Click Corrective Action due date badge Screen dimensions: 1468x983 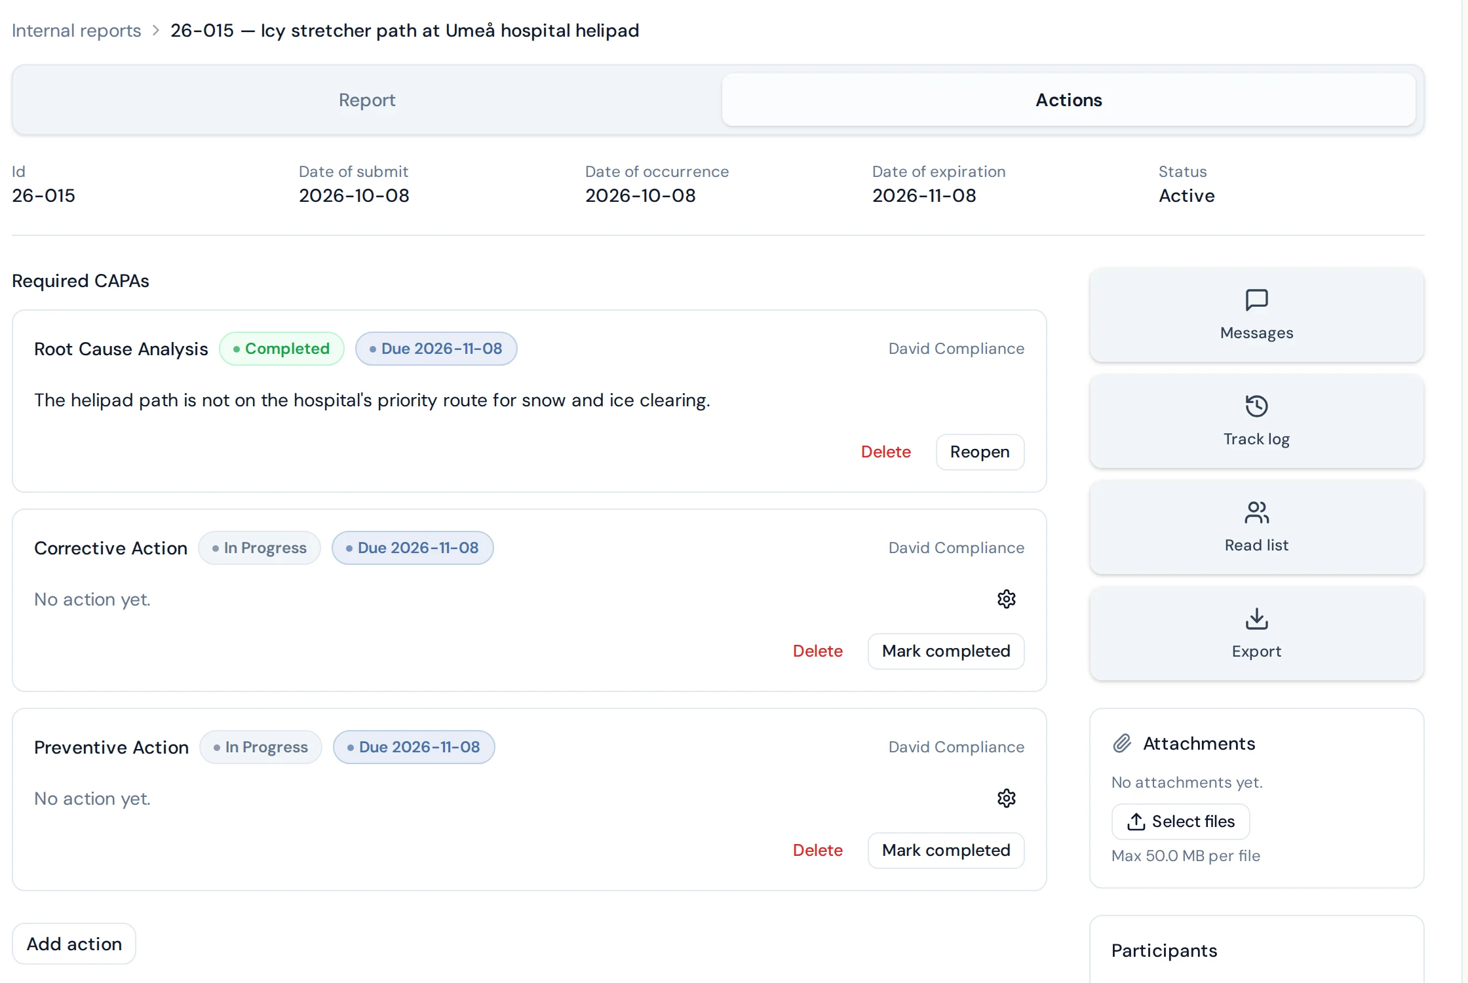412,548
